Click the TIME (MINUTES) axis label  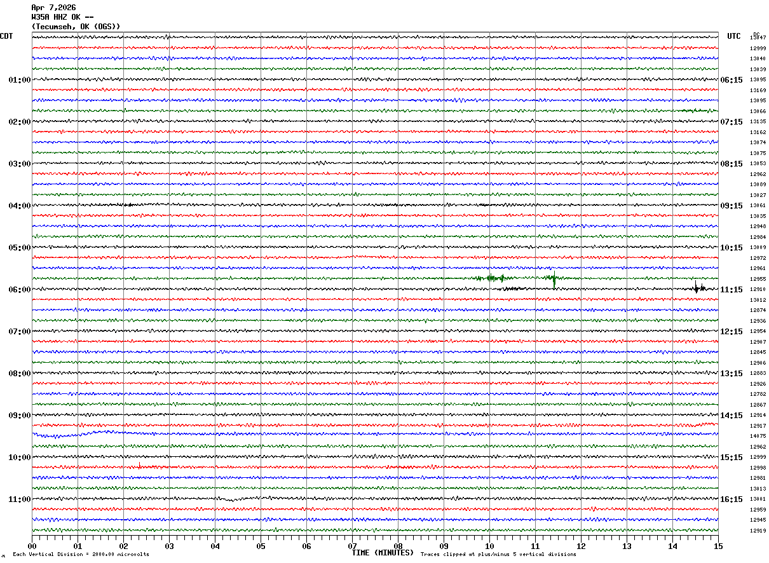coord(382,553)
